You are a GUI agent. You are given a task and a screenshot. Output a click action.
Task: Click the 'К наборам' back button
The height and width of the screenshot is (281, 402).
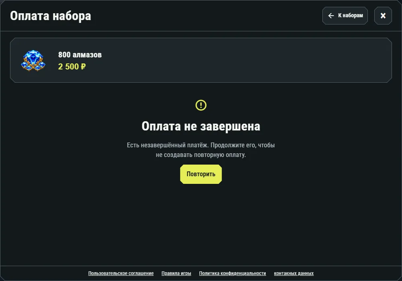coord(345,16)
